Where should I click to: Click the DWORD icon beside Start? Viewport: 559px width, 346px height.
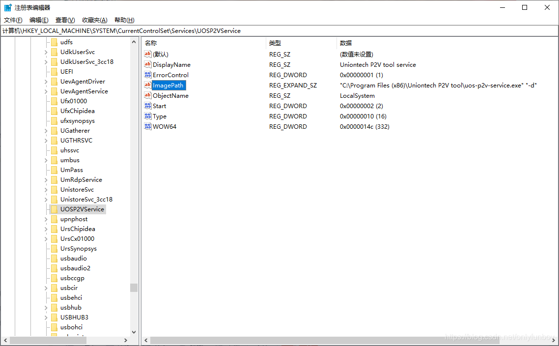pyautogui.click(x=147, y=106)
